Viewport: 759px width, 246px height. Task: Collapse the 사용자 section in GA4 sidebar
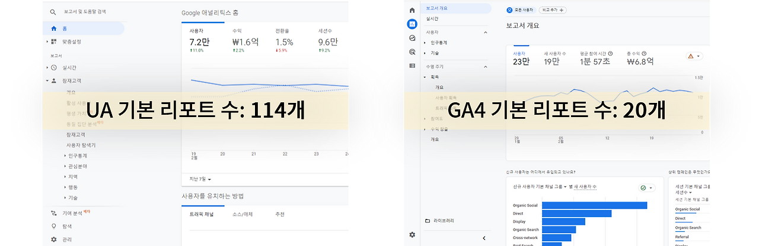pyautogui.click(x=486, y=32)
